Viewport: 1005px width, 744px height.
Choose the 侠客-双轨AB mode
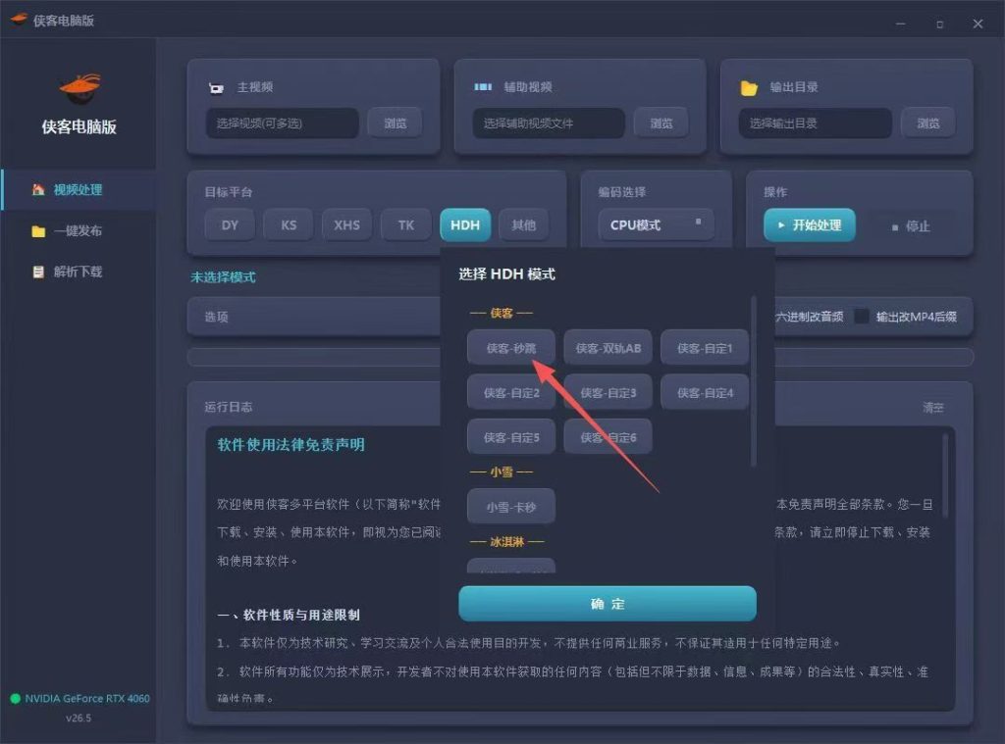(x=608, y=348)
